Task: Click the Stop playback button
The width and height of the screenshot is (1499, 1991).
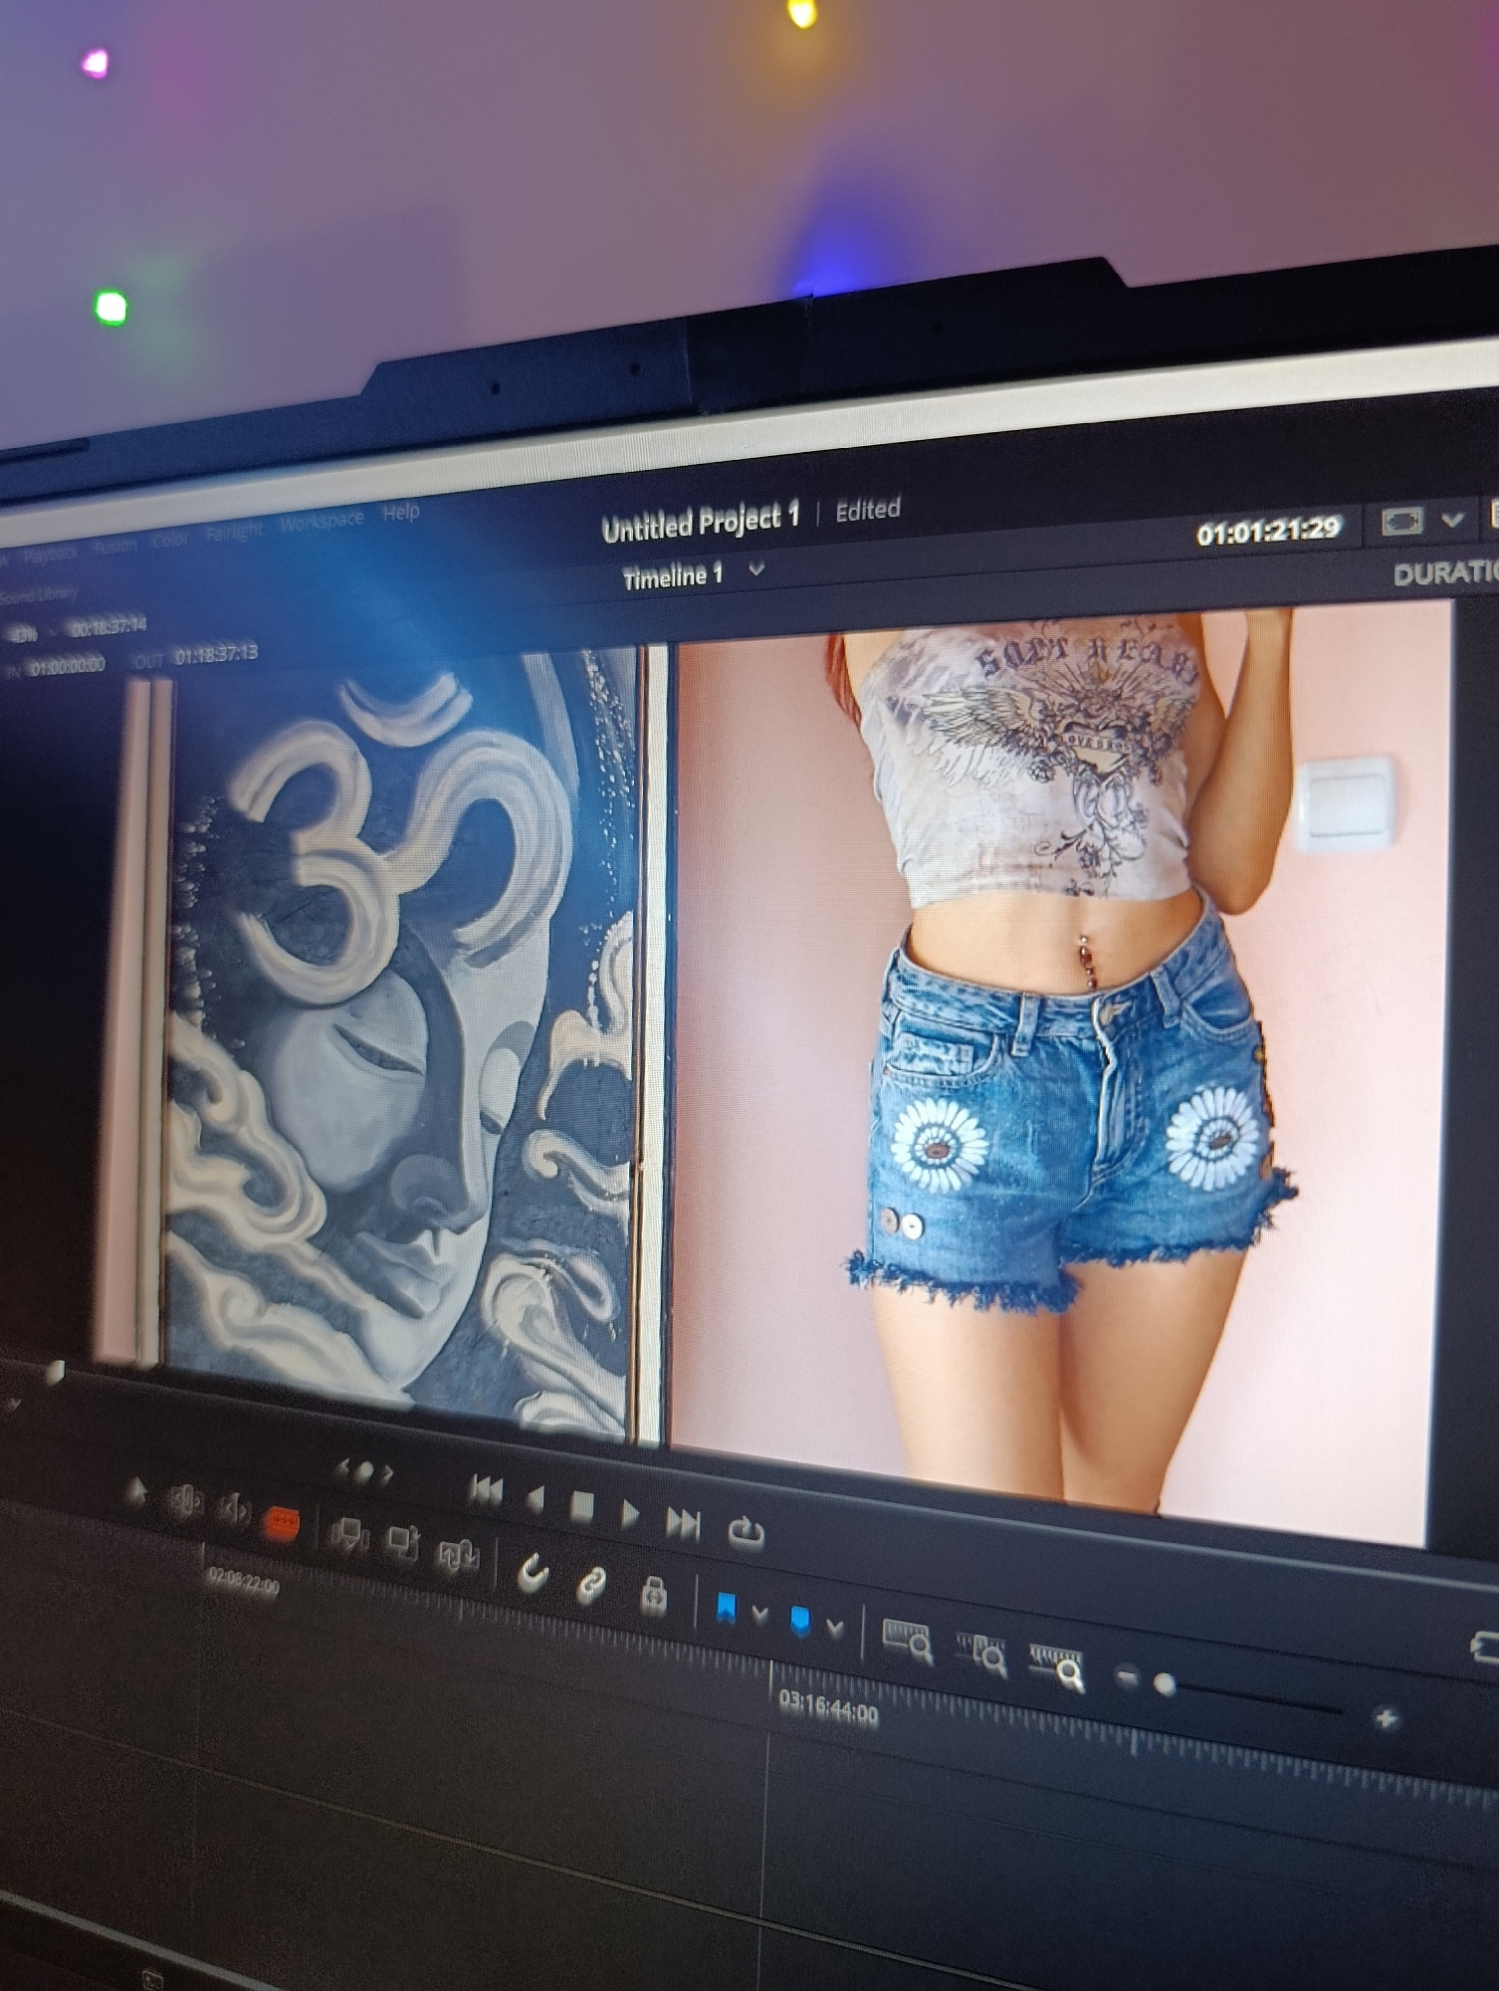Action: (x=582, y=1507)
